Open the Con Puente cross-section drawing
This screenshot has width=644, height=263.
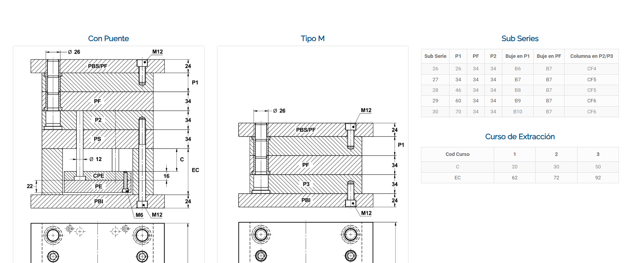pyautogui.click(x=109, y=133)
